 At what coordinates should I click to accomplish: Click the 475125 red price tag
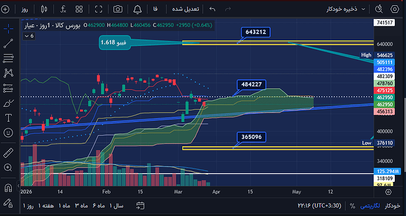coord(384,90)
